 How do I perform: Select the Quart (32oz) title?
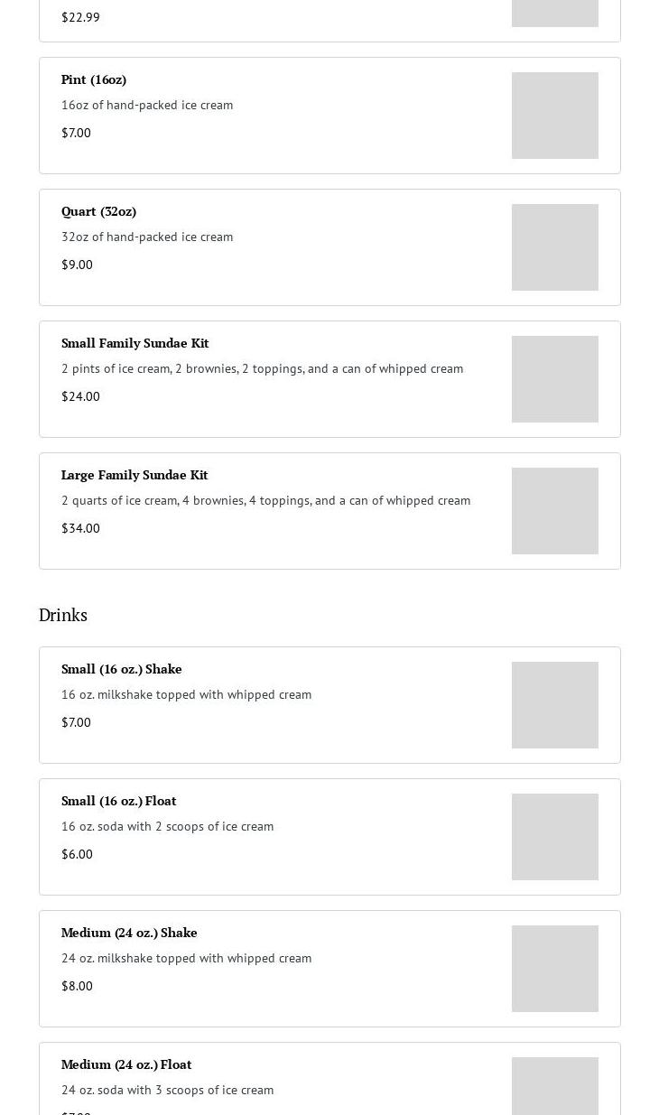(x=98, y=211)
